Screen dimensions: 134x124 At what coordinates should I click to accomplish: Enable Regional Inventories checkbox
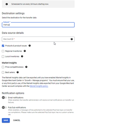tap(3, 51)
